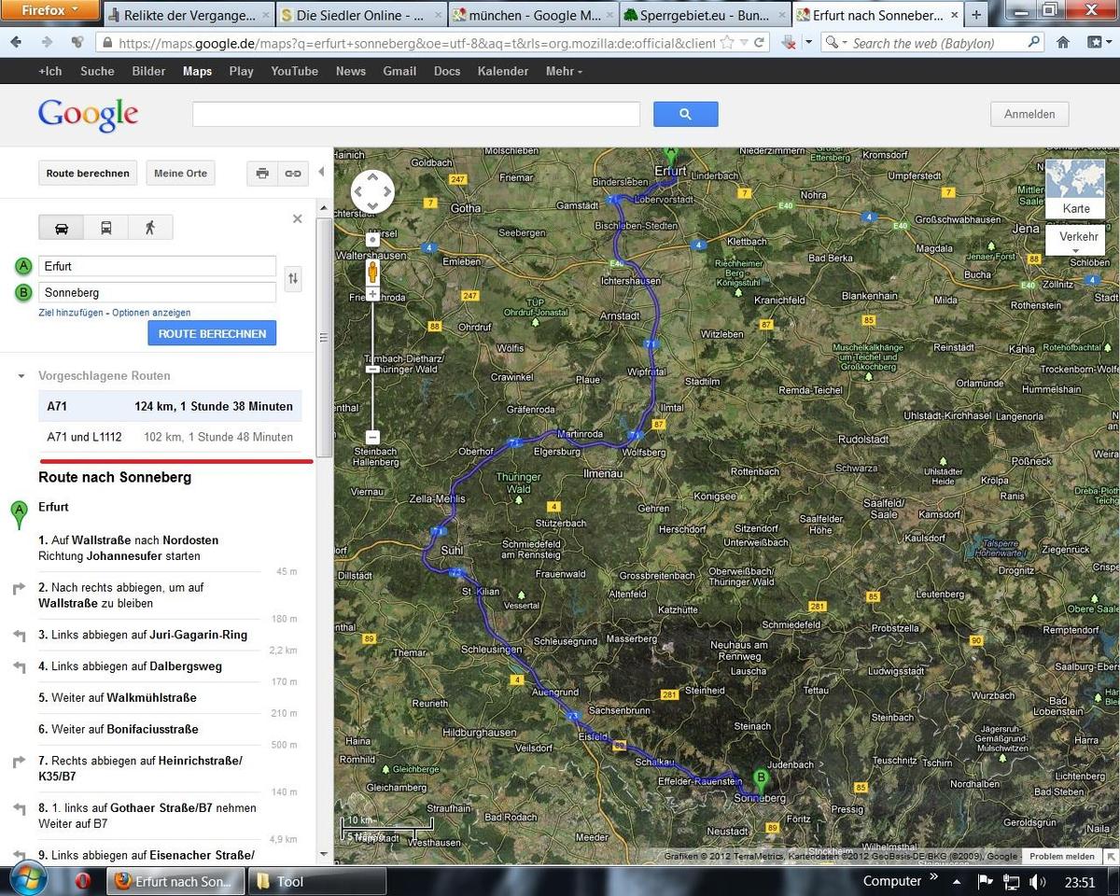Screen dimensions: 1120x896
Task: Collapse the left side panel arrow
Action: pyautogui.click(x=321, y=172)
